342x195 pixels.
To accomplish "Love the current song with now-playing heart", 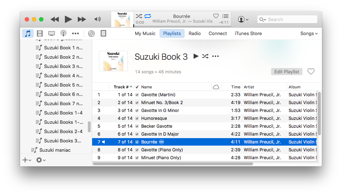I will click(216, 16).
